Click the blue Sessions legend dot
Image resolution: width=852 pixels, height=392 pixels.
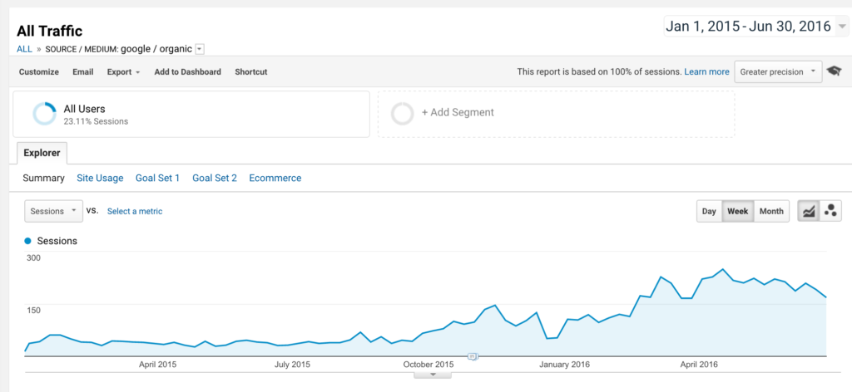[28, 241]
